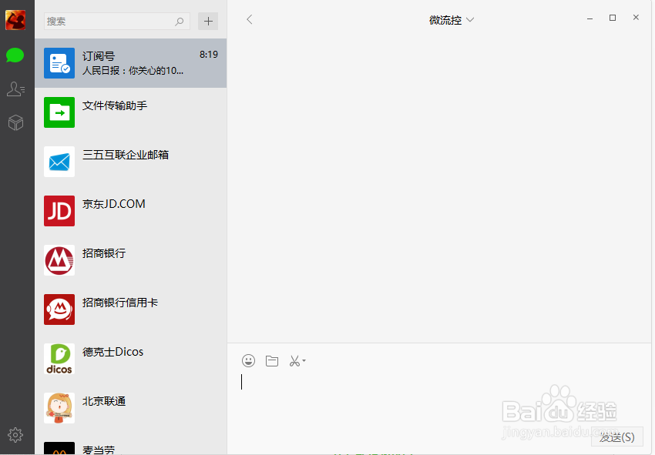Click the 三五互联企业邮箱 envelope icon
The width and height of the screenshot is (655, 455).
[59, 162]
